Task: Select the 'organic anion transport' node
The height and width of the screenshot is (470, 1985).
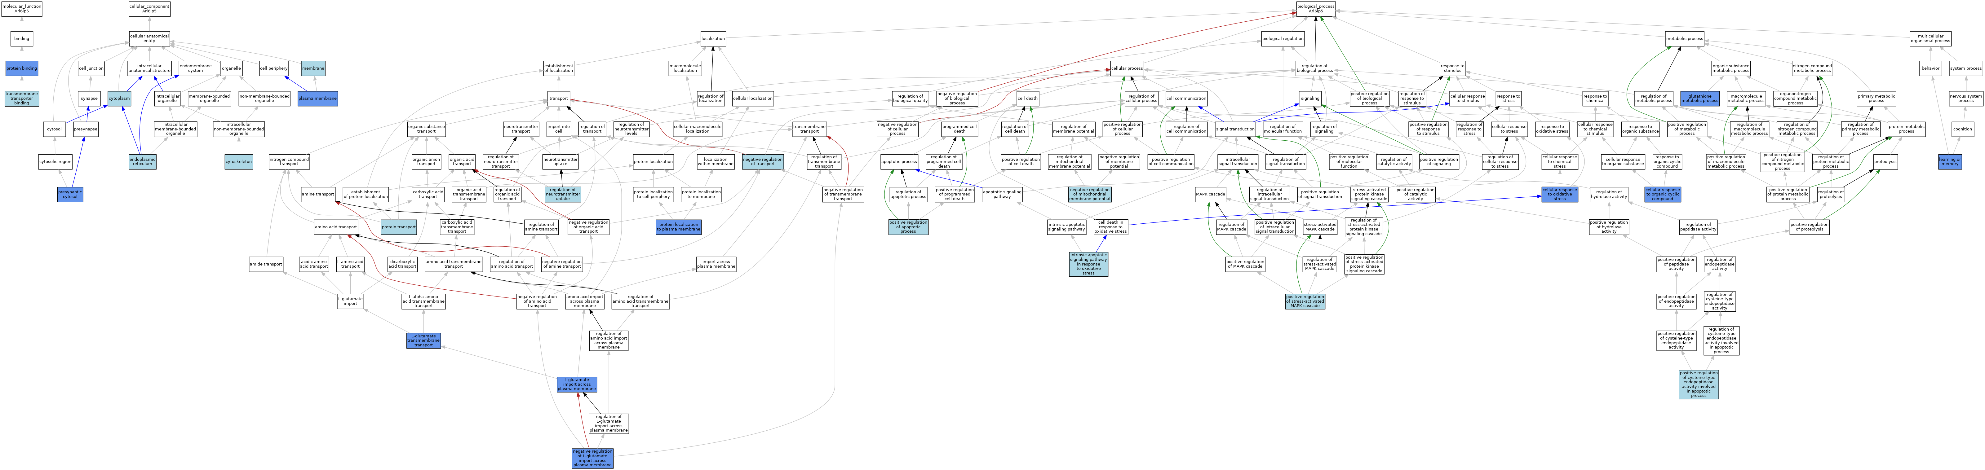Action: 426,162
